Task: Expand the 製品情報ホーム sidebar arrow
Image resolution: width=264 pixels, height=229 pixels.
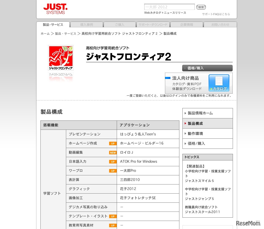Action: (185, 113)
